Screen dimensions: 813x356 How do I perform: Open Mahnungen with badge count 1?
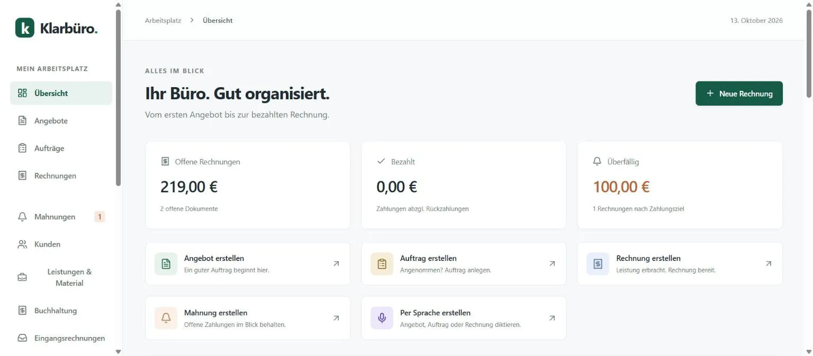coord(61,217)
